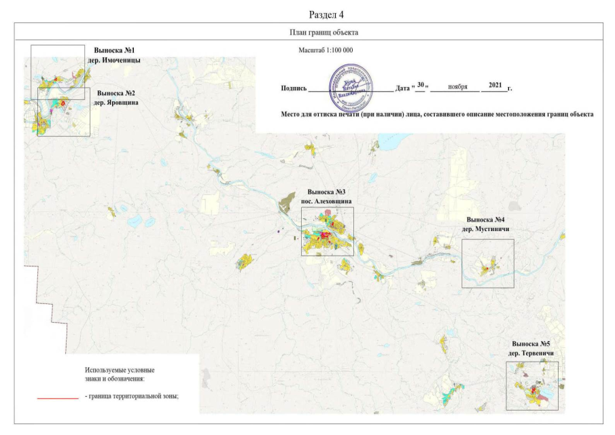
Task: Click the month field 'ноября'
Action: click(x=454, y=87)
